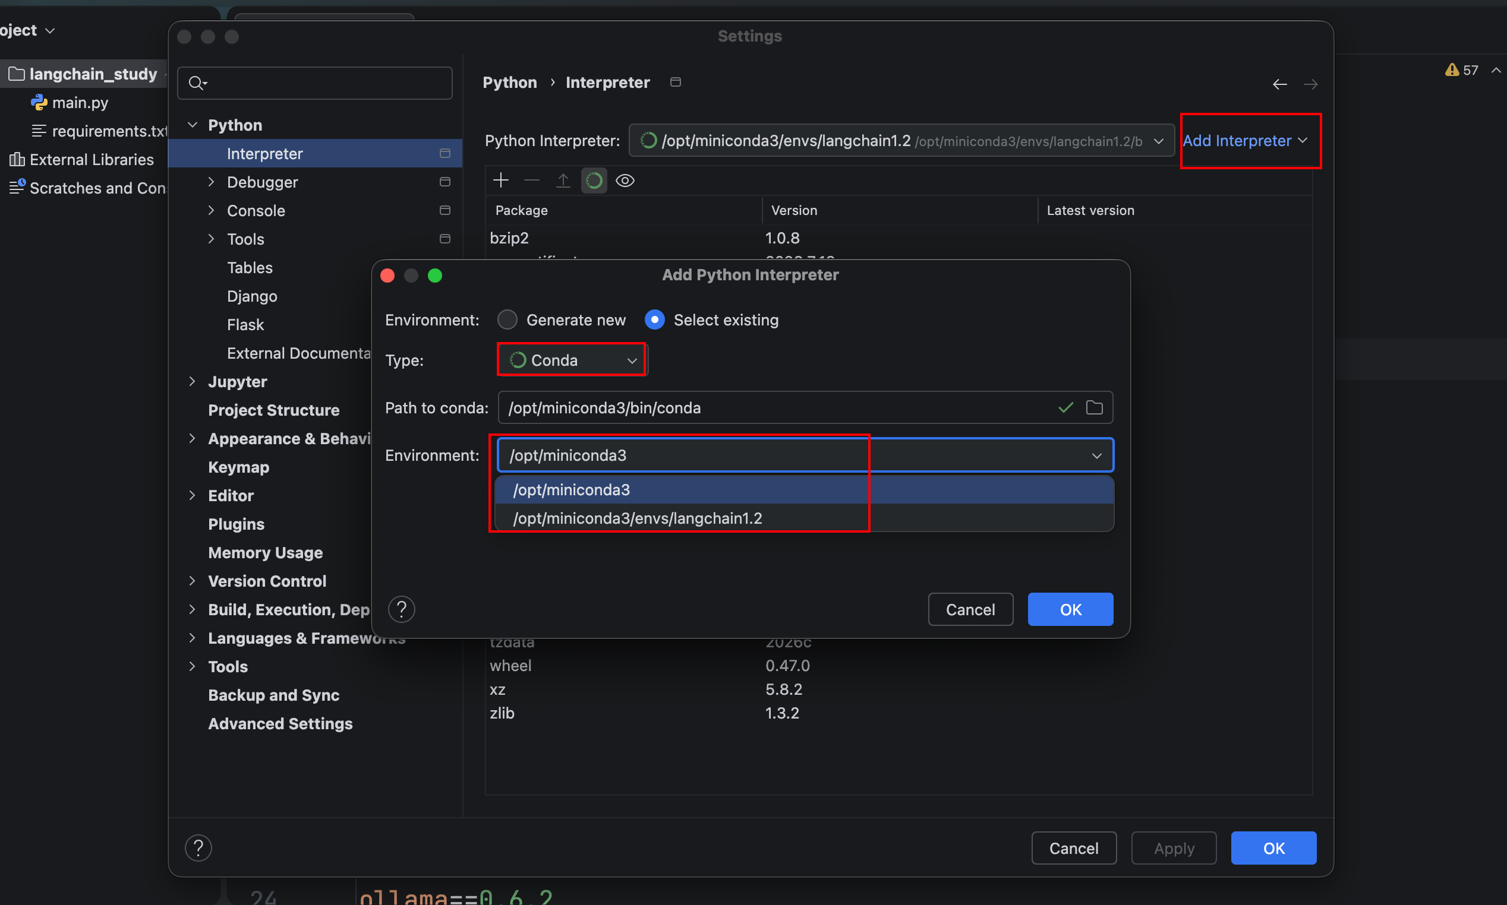Expand the Jupyter settings group
This screenshot has width=1507, height=905.
pos(193,382)
